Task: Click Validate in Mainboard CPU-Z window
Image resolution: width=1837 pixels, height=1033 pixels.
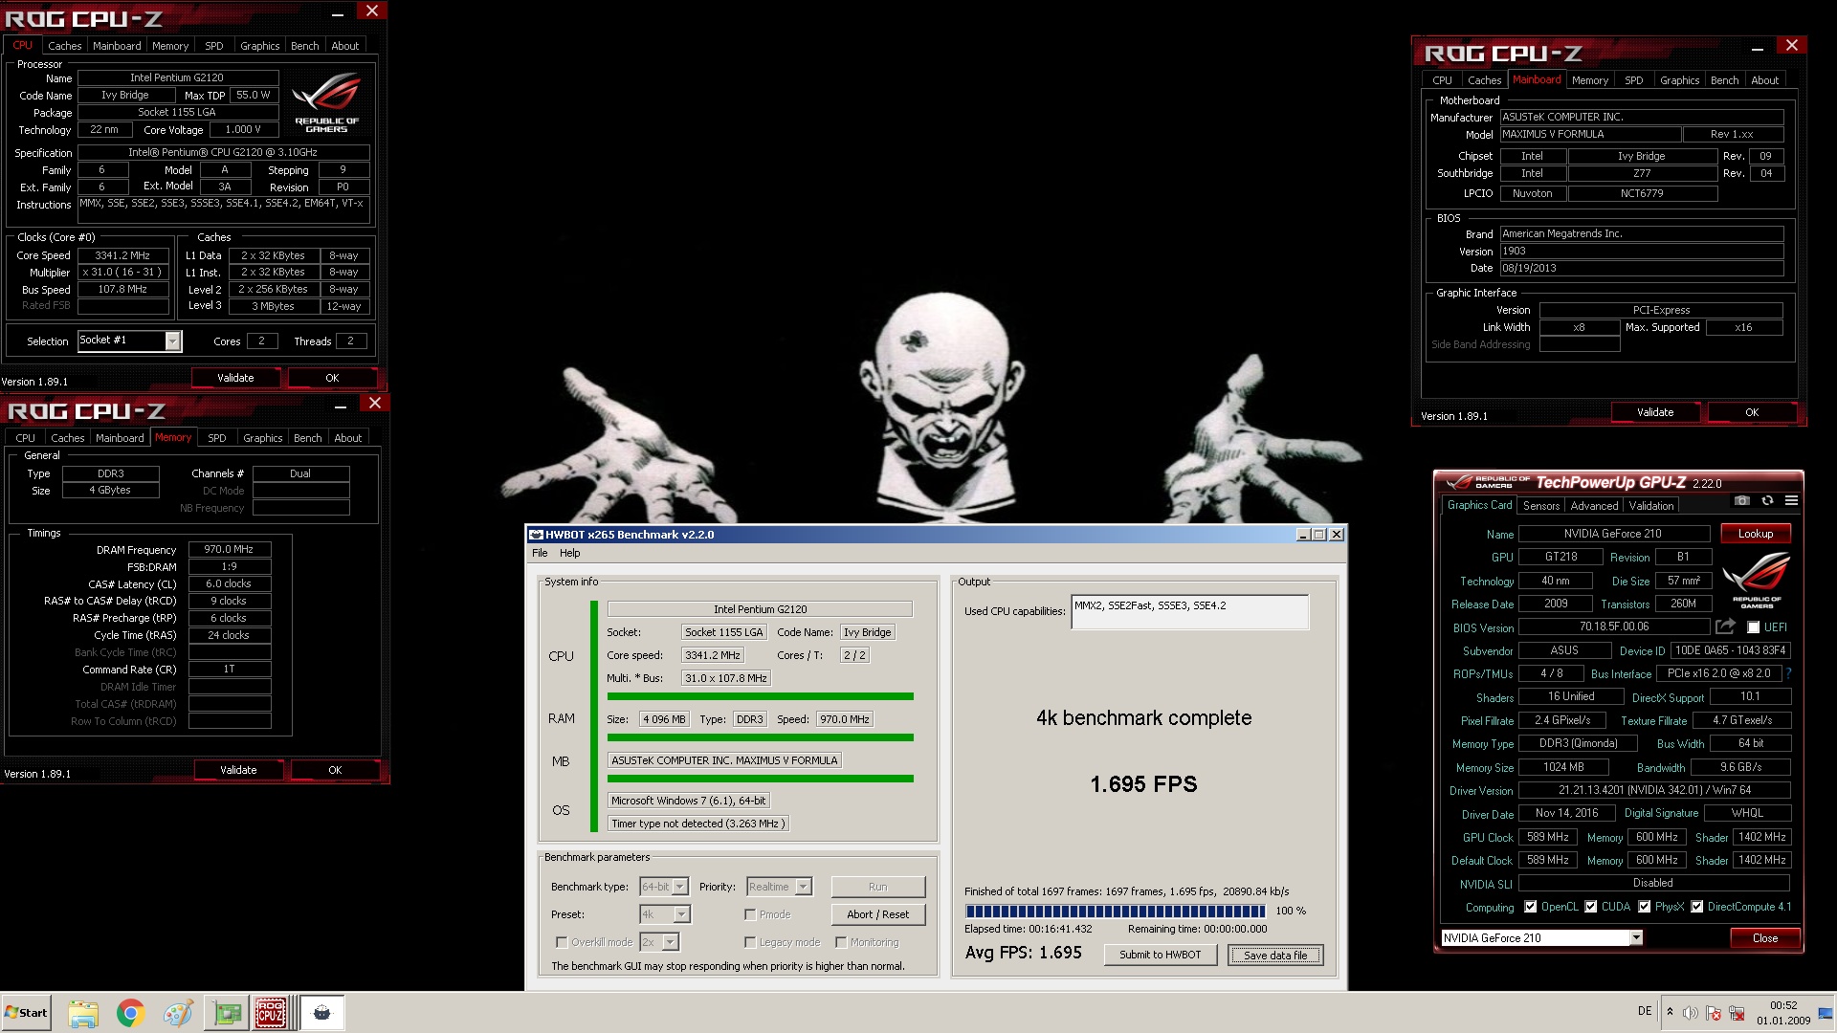Action: [1655, 412]
